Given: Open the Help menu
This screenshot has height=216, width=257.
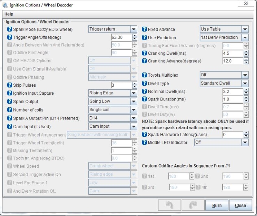Looking at the screenshot, I should (9, 14).
